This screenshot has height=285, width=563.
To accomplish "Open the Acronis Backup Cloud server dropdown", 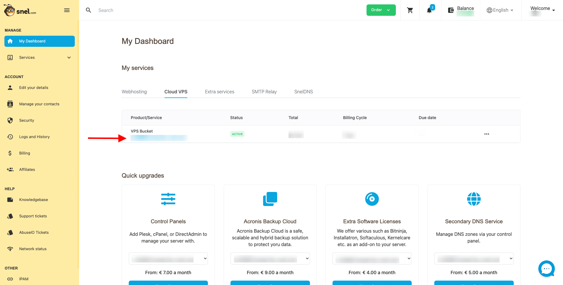I will 270,258.
